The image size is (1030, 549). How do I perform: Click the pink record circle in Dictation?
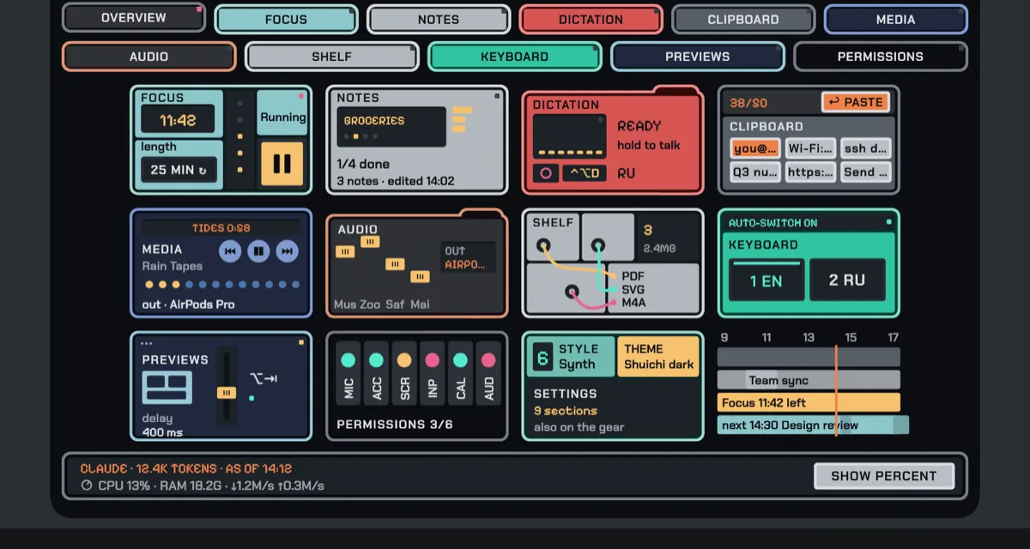click(x=545, y=173)
